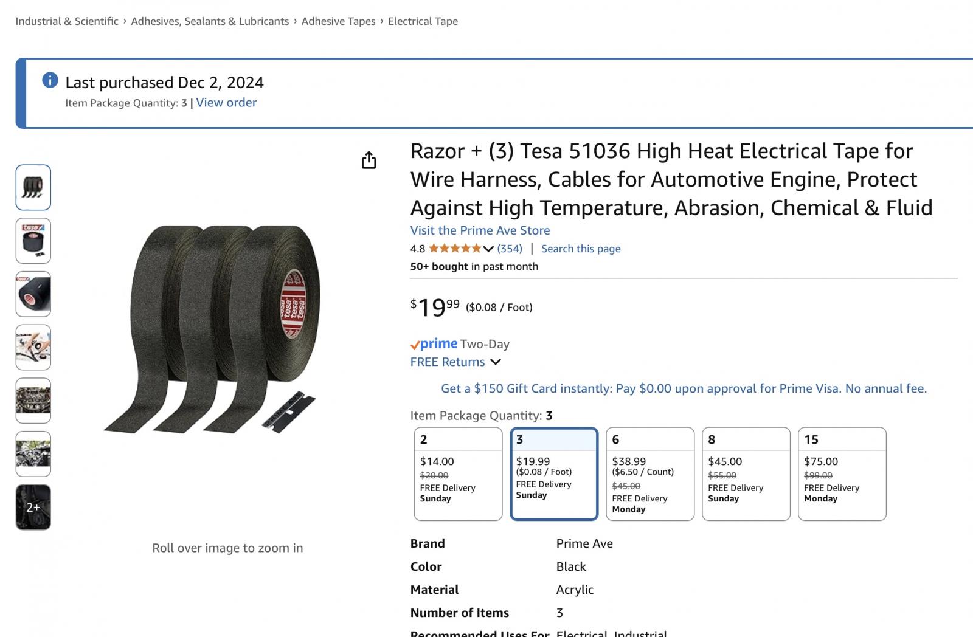Click the share icon above product image
Screen dimensions: 973x637
369,160
